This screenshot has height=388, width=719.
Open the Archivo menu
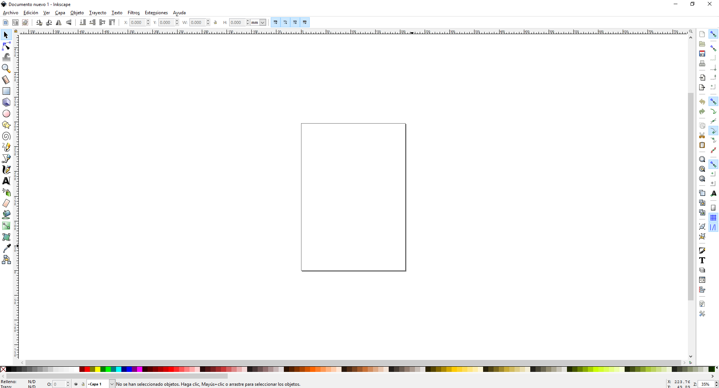click(x=10, y=13)
